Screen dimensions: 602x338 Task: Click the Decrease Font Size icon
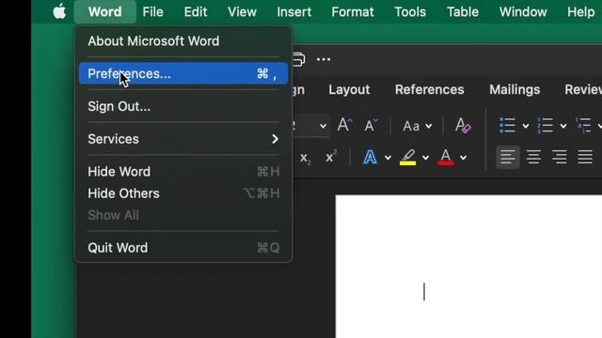click(371, 126)
